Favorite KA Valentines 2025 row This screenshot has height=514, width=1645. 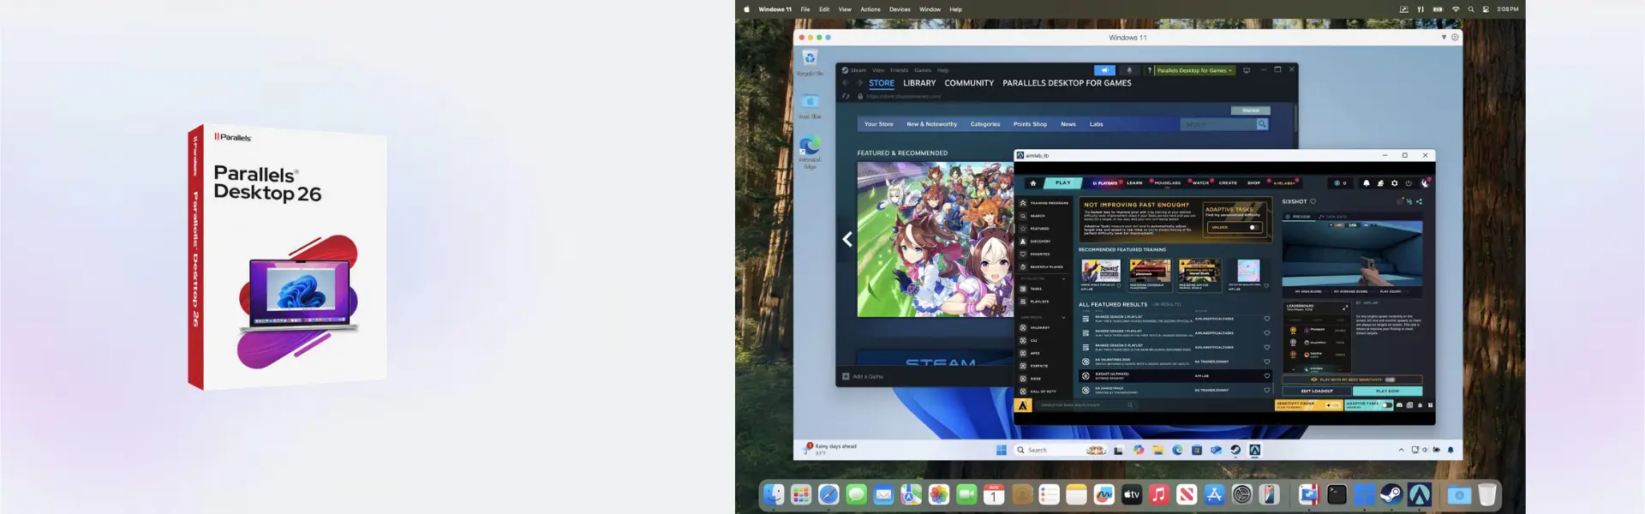[1267, 362]
